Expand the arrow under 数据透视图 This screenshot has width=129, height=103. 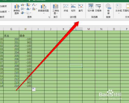pos(44,13)
